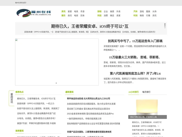Switch to the 每月排行 tab

click(x=146, y=92)
